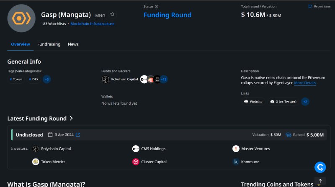Open the funding round external link icon
The width and height of the screenshot is (335, 187).
click(x=78, y=135)
